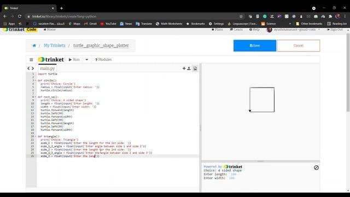This screenshot has height=197, width=350.
Task: Click the trinket Code logo
Action: (20, 30)
